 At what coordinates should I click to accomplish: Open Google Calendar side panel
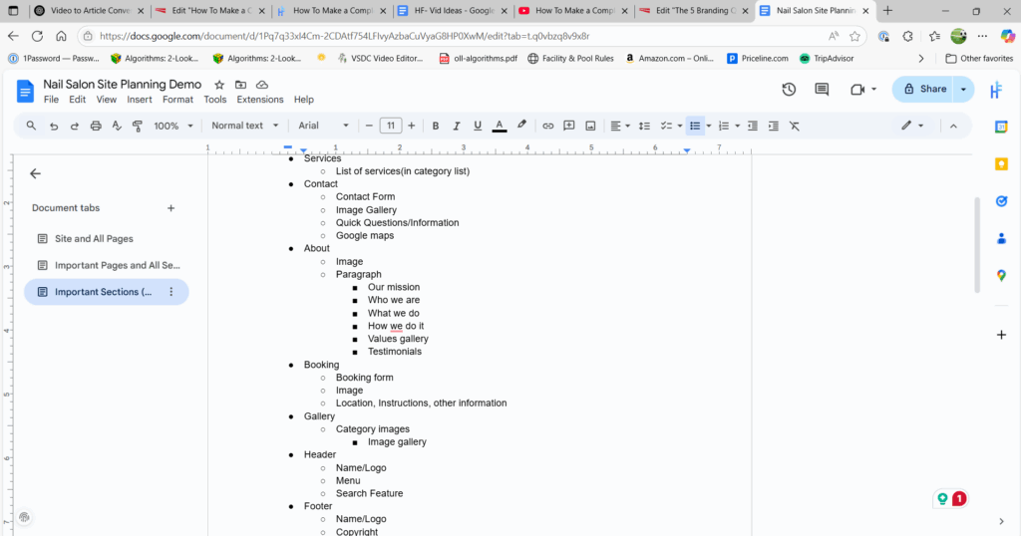pyautogui.click(x=1001, y=127)
